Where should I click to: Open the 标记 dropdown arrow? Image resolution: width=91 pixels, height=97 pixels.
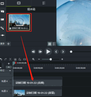pos(10,71)
